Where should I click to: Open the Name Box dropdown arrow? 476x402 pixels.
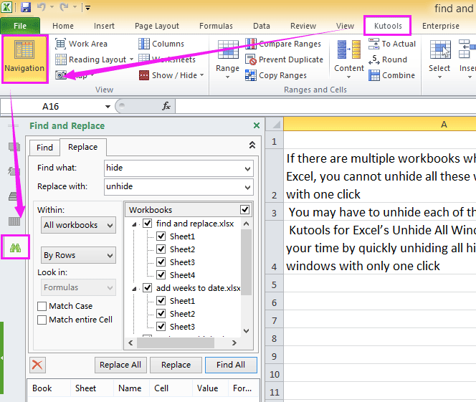(x=108, y=107)
